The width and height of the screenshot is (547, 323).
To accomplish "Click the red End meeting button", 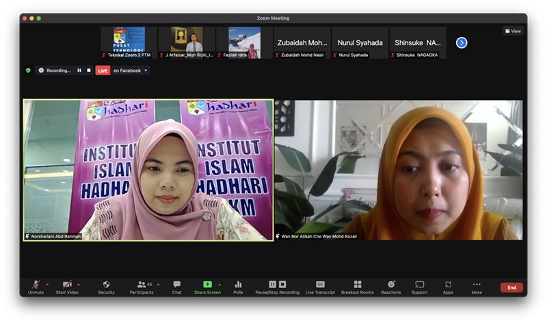I will pyautogui.click(x=511, y=287).
